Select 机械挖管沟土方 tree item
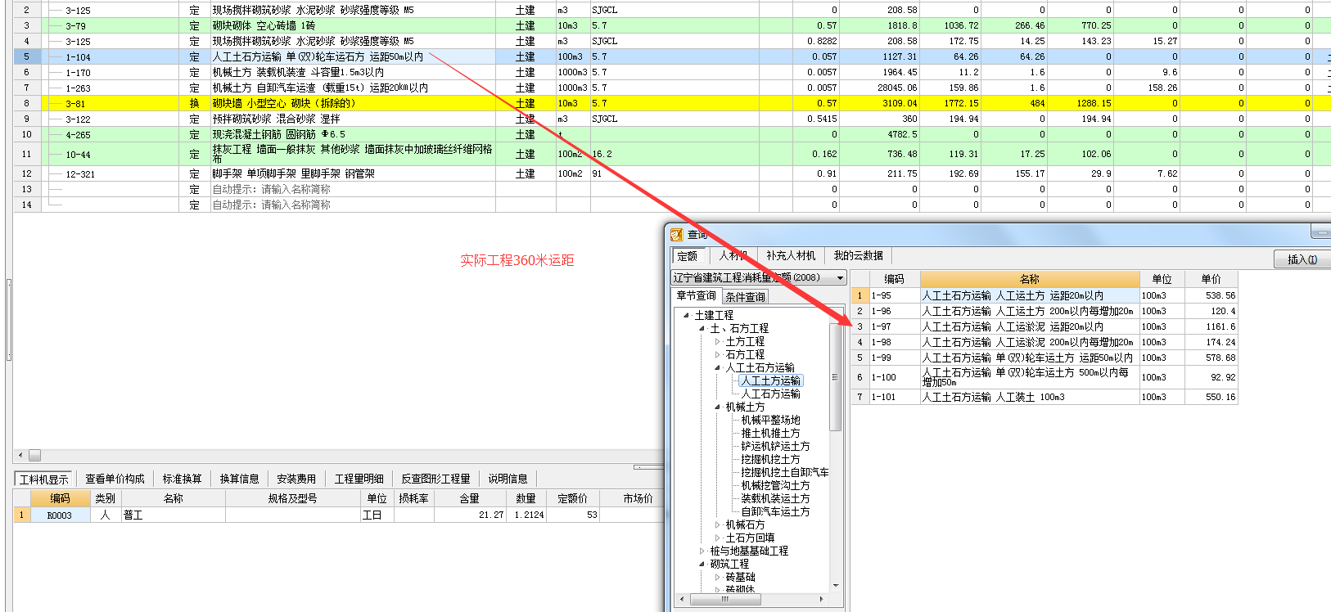1331x612 pixels. 776,485
